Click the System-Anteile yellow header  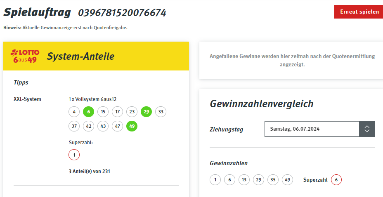point(96,56)
